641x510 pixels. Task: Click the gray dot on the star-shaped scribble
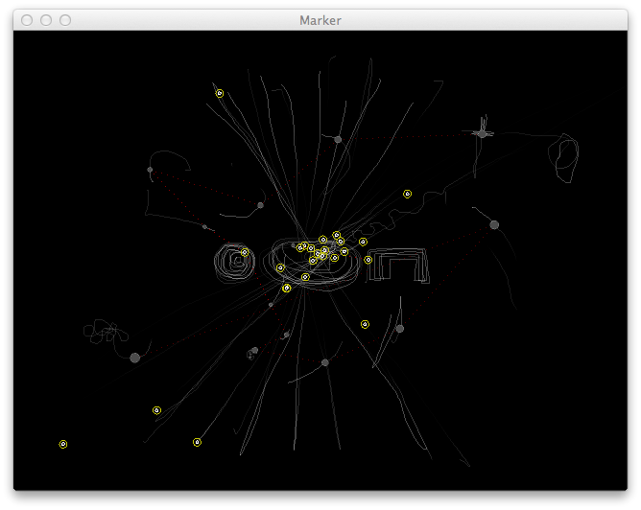(x=482, y=134)
